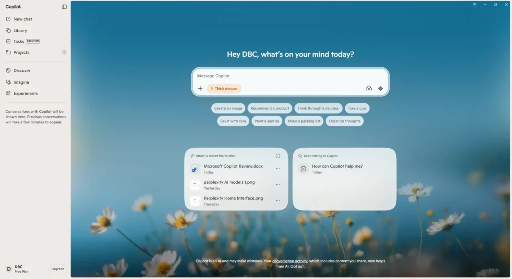This screenshot has width=512, height=279.
Task: Open attachment plus menu in message box
Action: click(200, 89)
